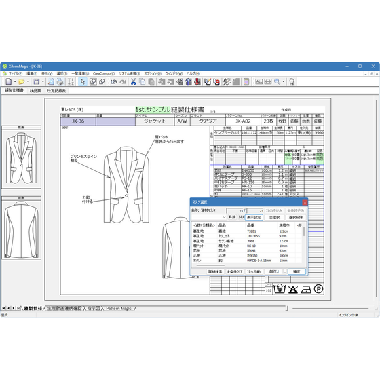Print using the printer toolbar icon
The height and width of the screenshot is (380, 380).
click(x=60, y=81)
